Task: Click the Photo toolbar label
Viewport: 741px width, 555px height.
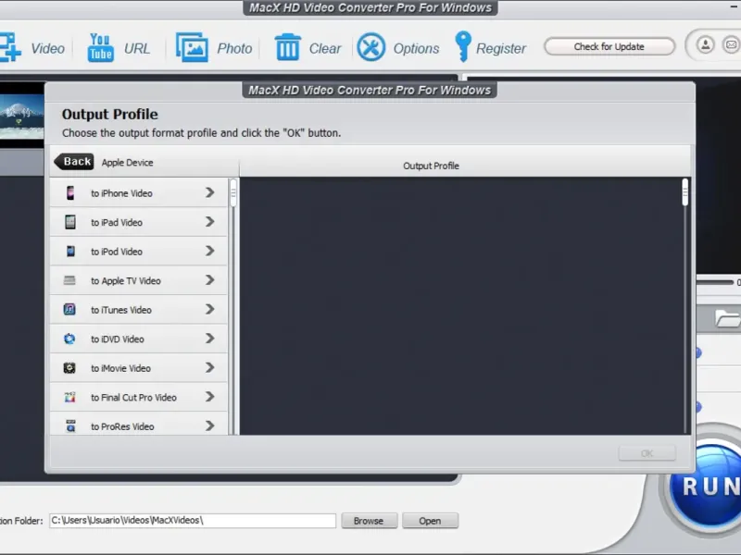Action: (x=234, y=48)
